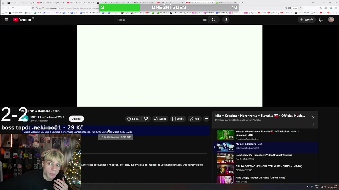Open CASINOAKCE.SK bookmark
The image size is (339, 190).
[x=302, y=13]
